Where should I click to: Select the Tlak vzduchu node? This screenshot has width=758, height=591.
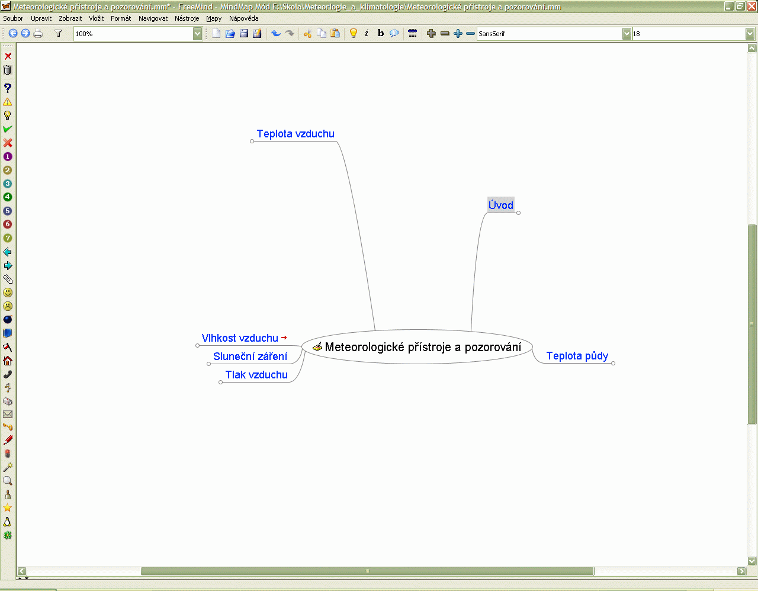[x=256, y=375]
